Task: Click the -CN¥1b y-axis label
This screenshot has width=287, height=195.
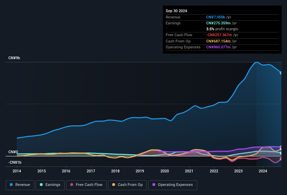Action: click(x=15, y=162)
